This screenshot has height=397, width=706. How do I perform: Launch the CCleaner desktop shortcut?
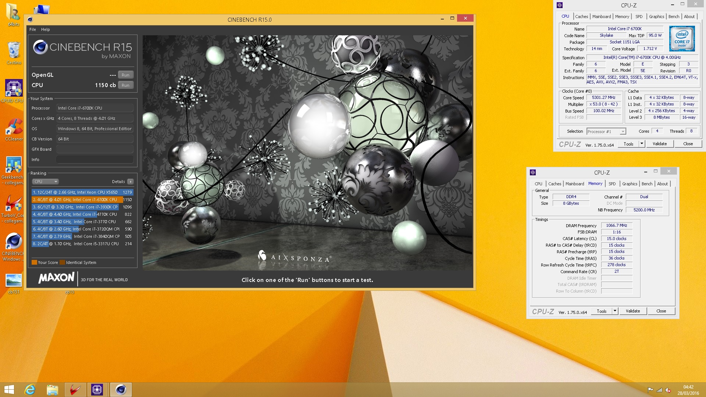tap(14, 129)
